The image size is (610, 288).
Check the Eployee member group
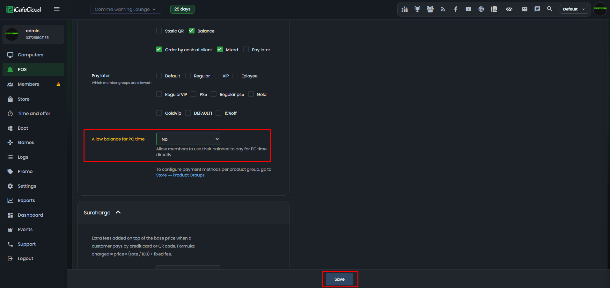click(x=235, y=76)
